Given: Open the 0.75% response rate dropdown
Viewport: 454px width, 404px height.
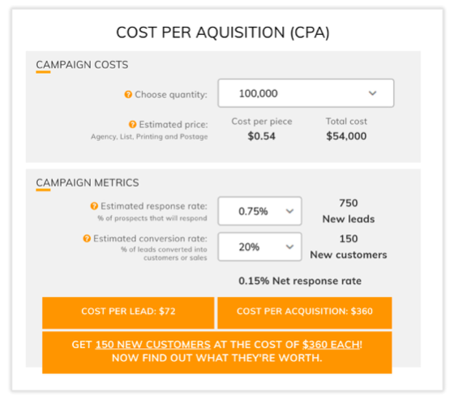Looking at the screenshot, I should (x=259, y=211).
